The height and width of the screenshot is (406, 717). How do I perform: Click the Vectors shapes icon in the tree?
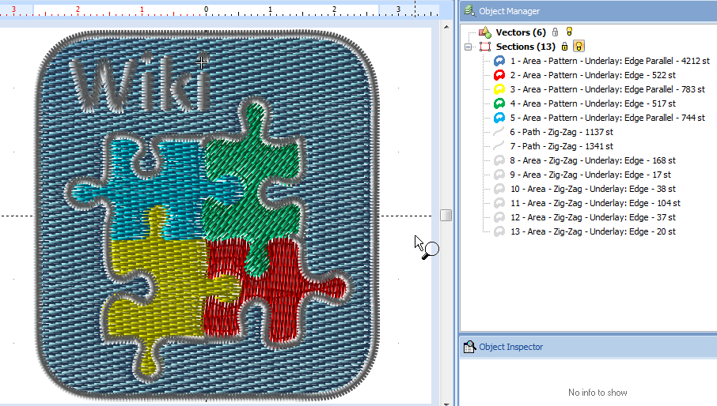pos(485,32)
